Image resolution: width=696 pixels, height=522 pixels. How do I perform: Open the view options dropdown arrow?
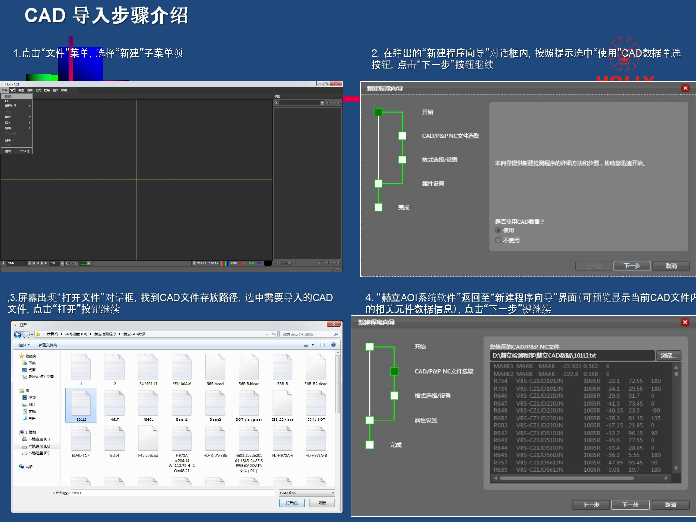pyautogui.click(x=313, y=345)
